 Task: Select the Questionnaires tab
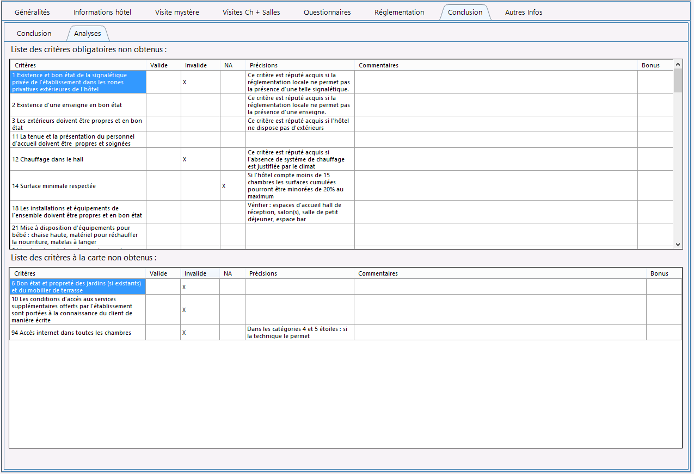pyautogui.click(x=327, y=12)
